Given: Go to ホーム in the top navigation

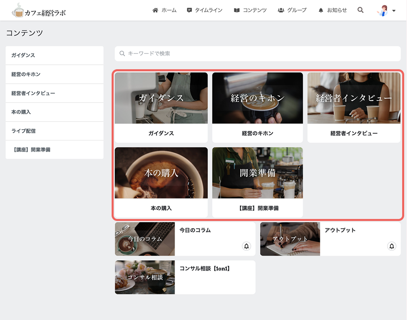Looking at the screenshot, I should [x=164, y=10].
